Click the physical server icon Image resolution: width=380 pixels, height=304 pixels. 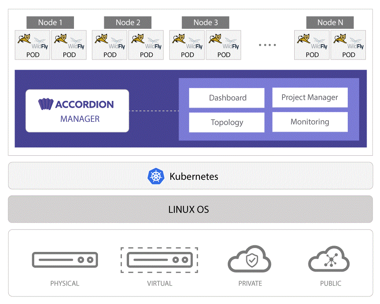click(65, 260)
